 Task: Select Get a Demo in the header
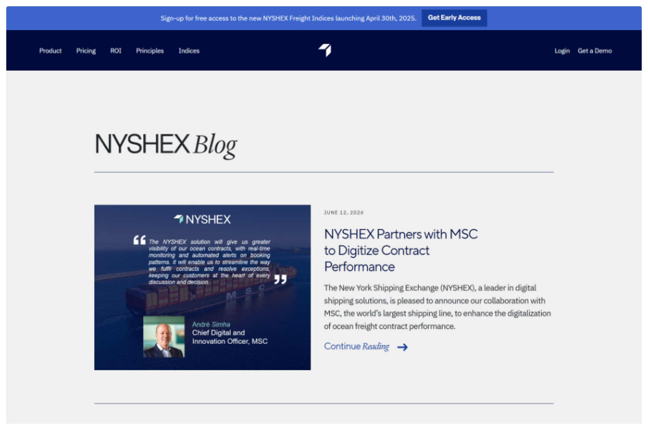coord(595,51)
